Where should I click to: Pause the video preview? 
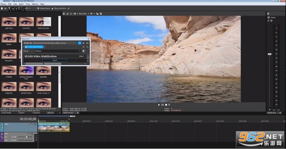click(163, 105)
